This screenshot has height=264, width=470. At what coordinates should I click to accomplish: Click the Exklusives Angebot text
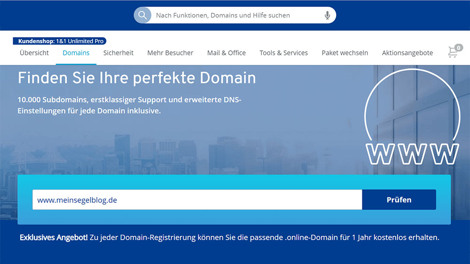pyautogui.click(x=53, y=238)
